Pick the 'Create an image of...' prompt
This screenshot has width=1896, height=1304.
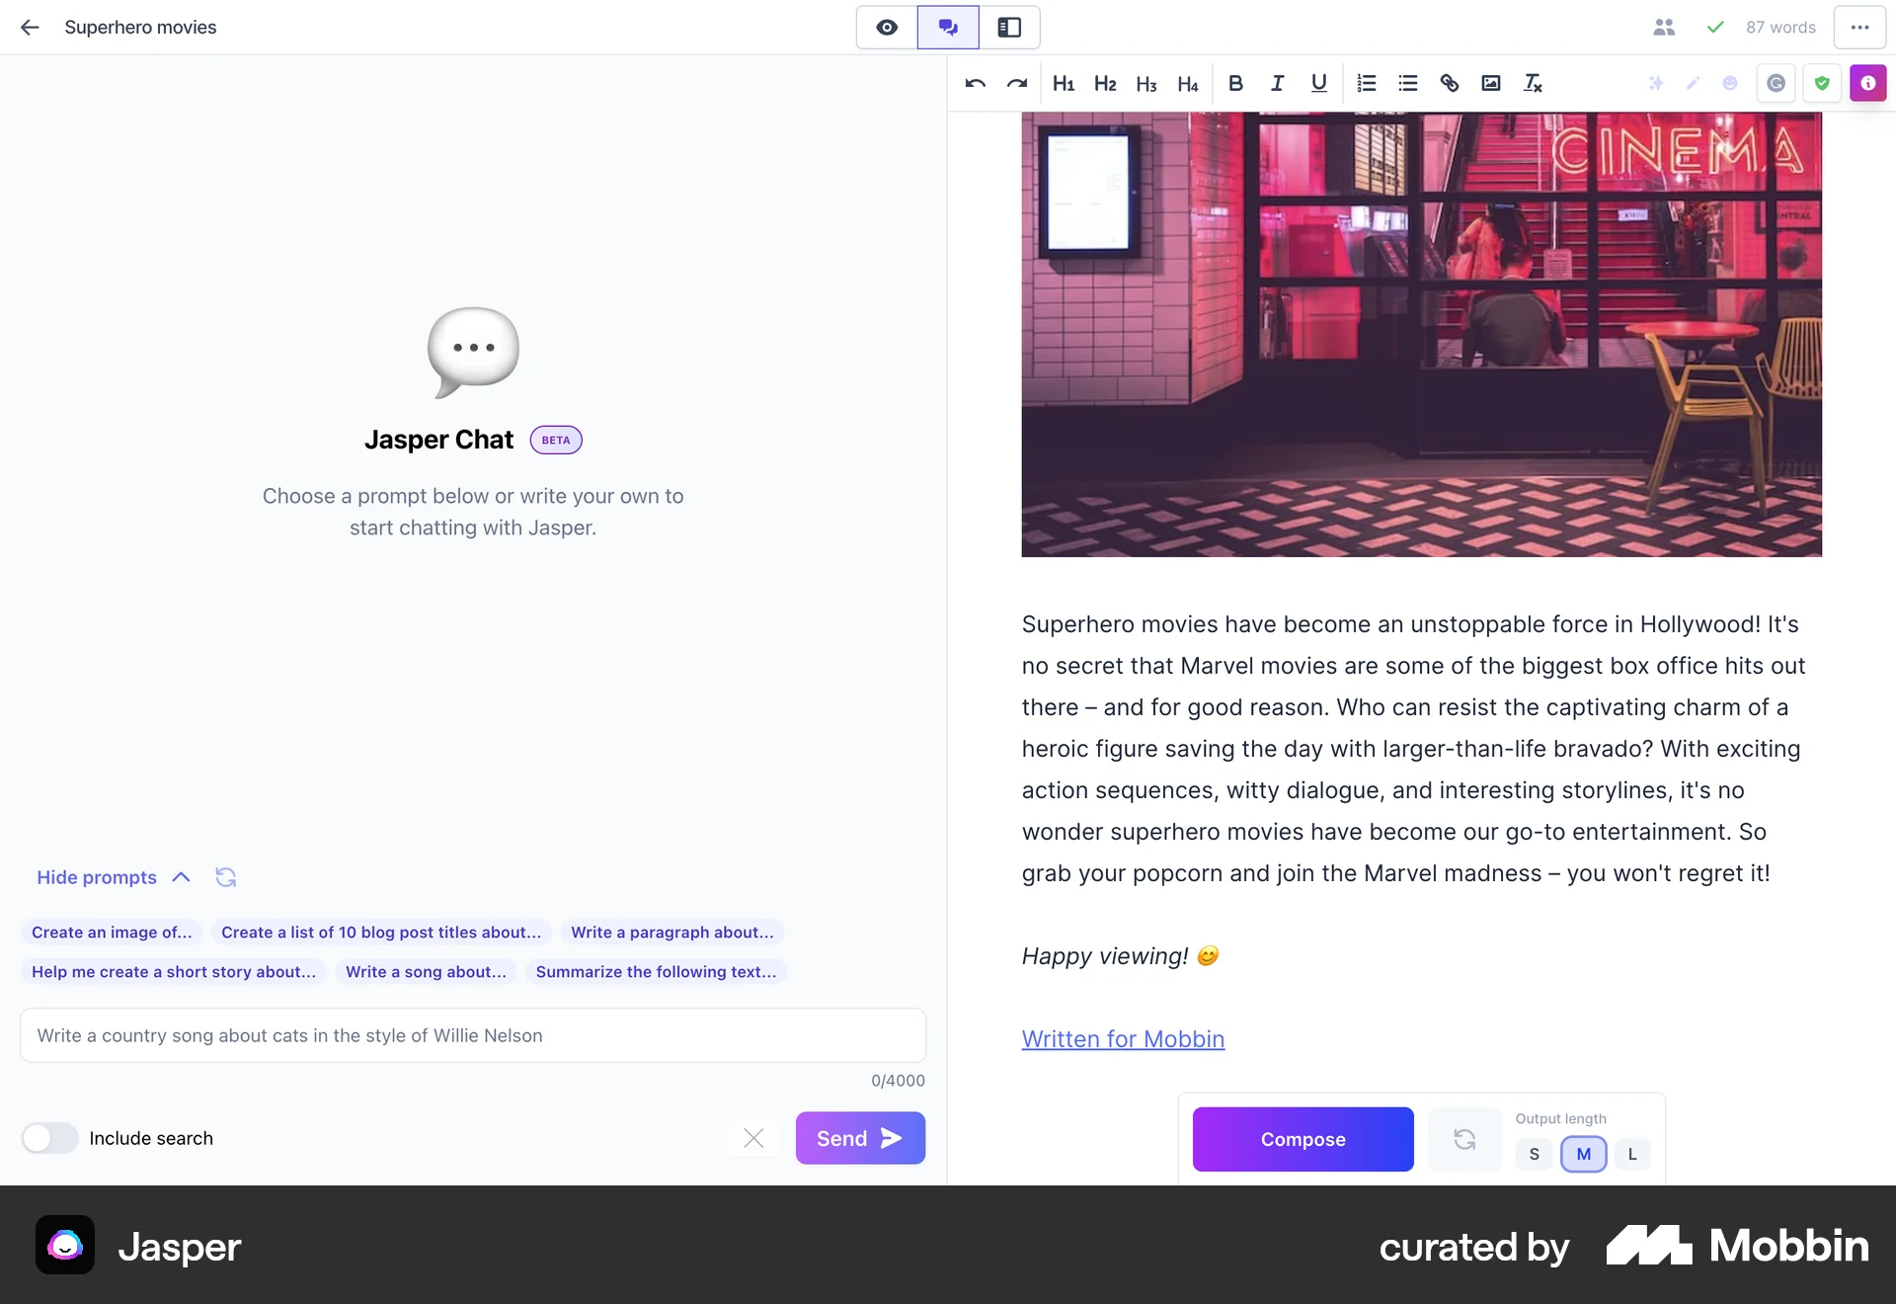[x=112, y=933]
